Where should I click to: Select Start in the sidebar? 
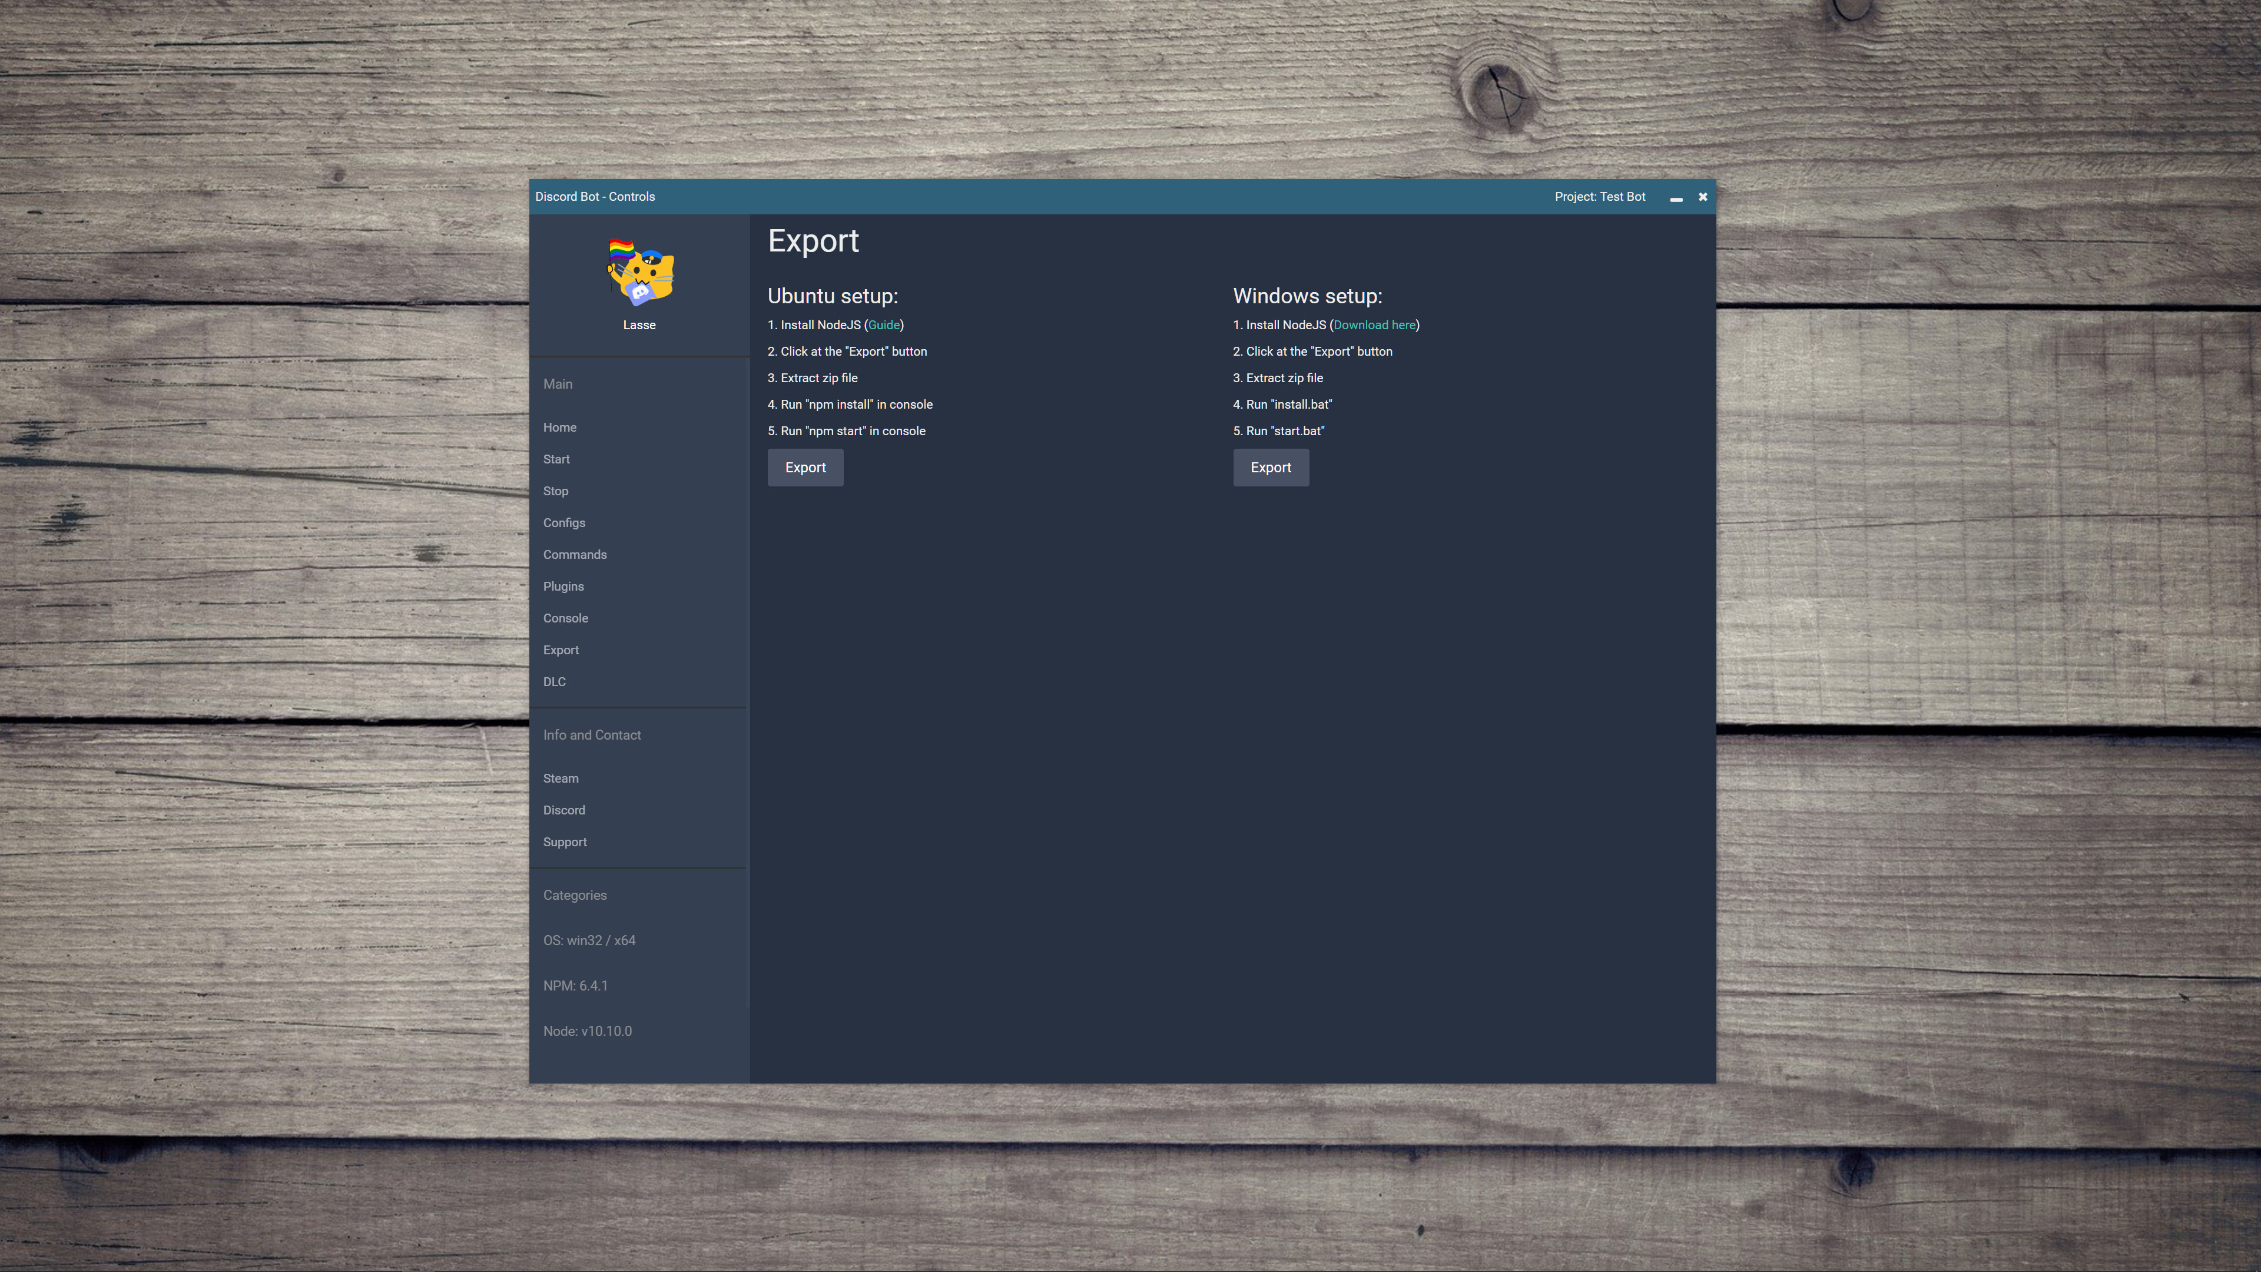click(x=556, y=458)
